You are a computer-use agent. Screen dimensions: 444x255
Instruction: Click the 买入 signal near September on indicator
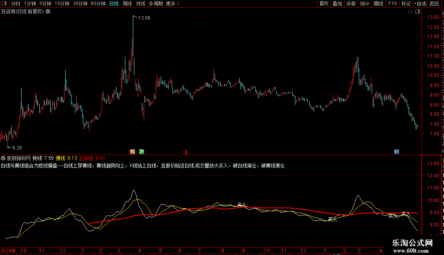(241, 205)
